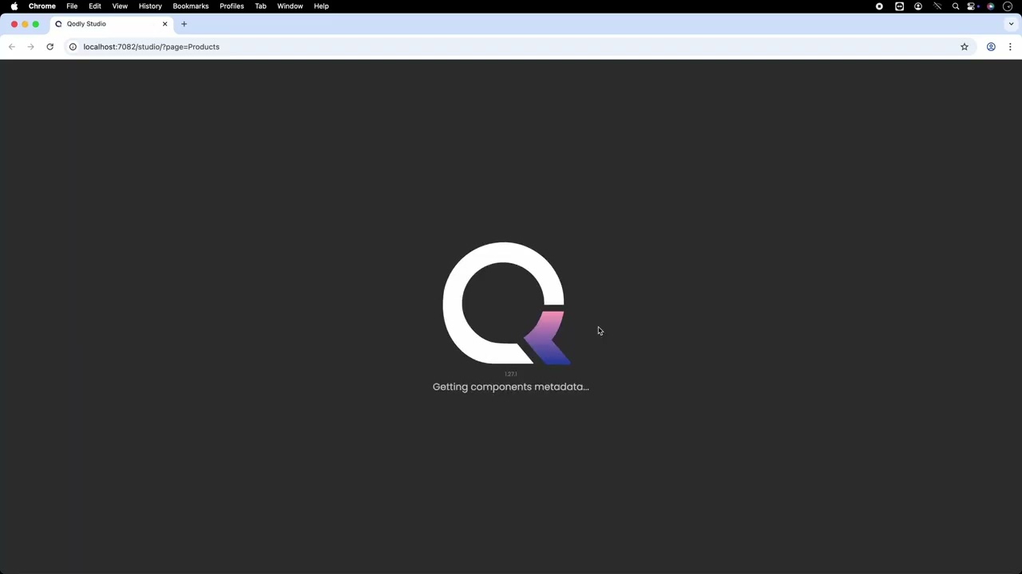Screen dimensions: 1022x574
Task: Open the Chrome profile button
Action: pyautogui.click(x=991, y=47)
